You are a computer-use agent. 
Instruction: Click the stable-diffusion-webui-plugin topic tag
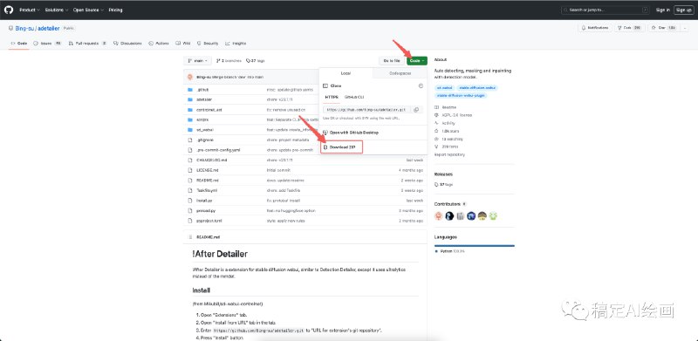coord(461,95)
